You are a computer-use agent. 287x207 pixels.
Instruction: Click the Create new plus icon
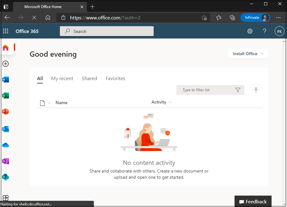[x=6, y=64]
